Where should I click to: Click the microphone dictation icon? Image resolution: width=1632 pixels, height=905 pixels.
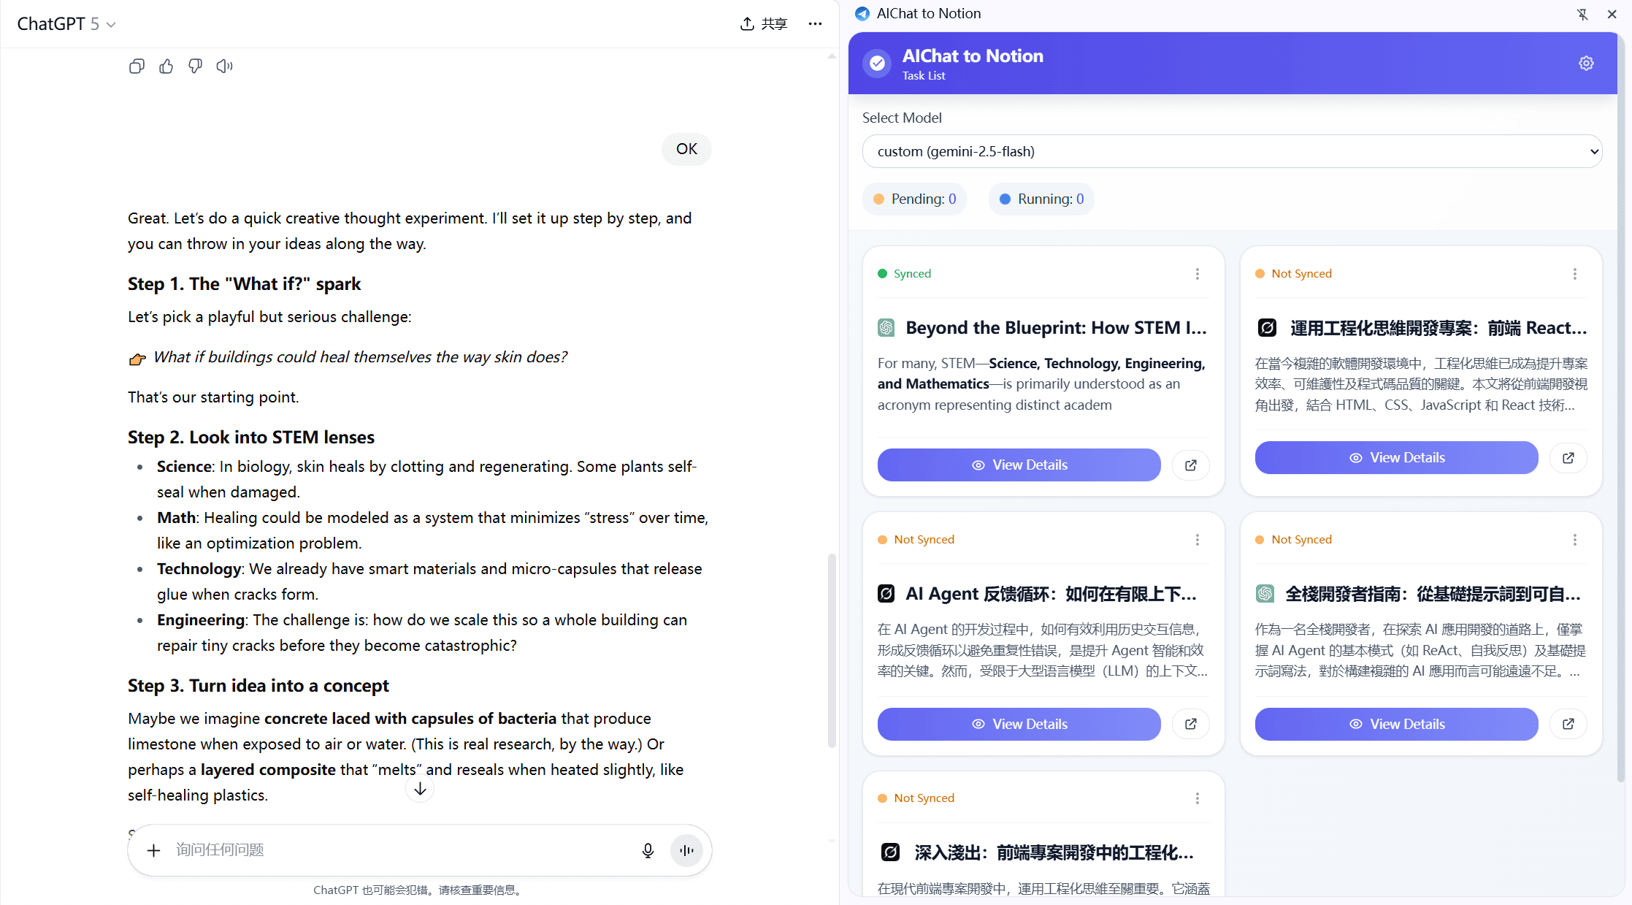coord(648,850)
